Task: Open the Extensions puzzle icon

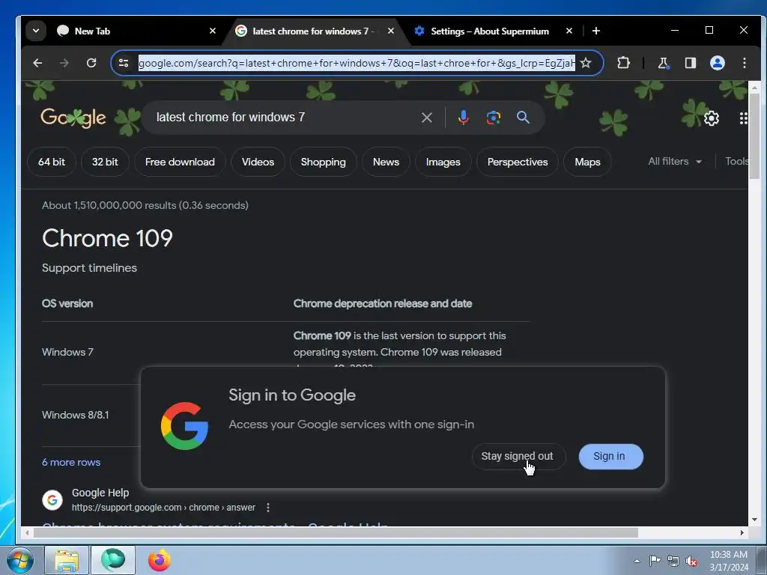Action: (x=623, y=63)
